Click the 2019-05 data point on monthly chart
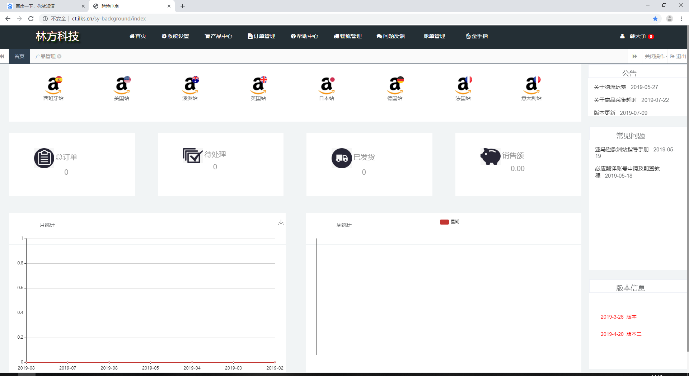The width and height of the screenshot is (689, 376). [150, 362]
